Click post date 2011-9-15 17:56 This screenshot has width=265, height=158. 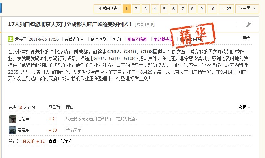click(x=44, y=39)
